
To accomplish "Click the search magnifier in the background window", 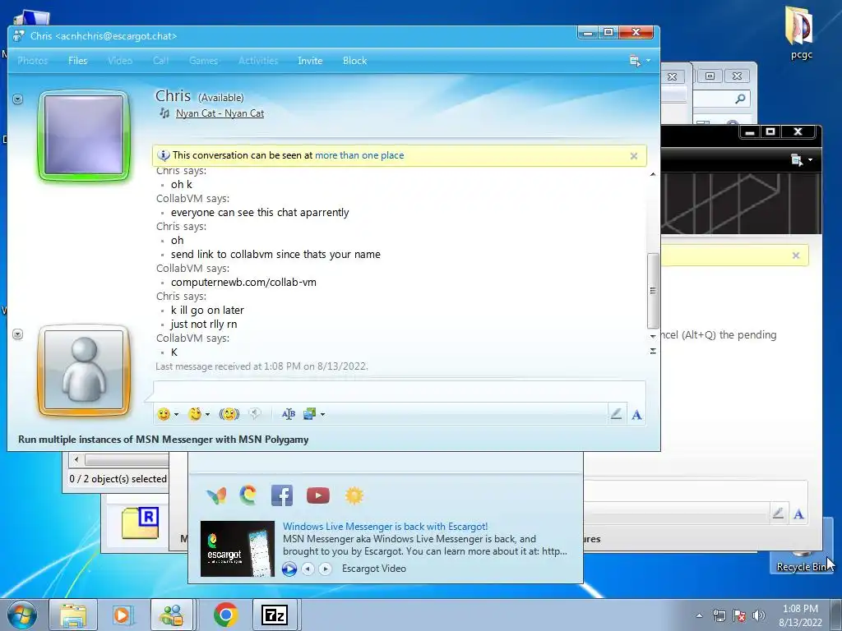I will point(740,99).
